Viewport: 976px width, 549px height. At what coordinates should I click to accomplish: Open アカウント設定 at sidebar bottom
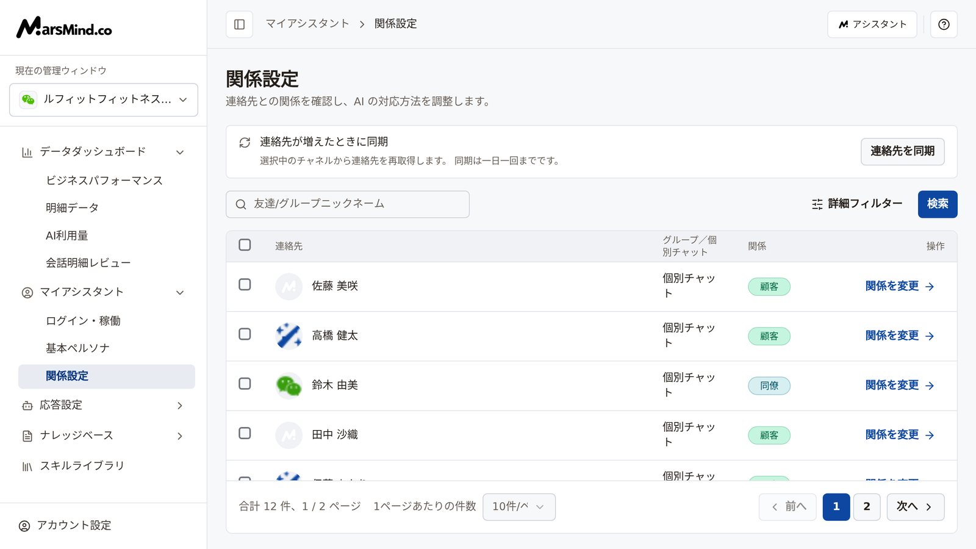click(x=66, y=526)
